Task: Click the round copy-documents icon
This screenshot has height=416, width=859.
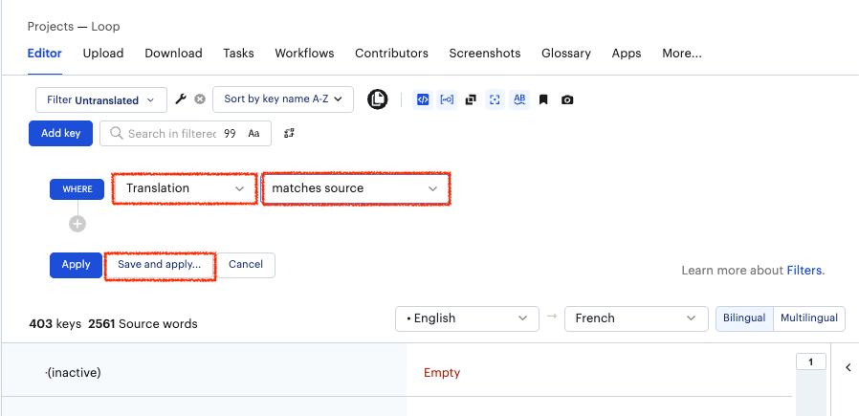Action: point(378,99)
